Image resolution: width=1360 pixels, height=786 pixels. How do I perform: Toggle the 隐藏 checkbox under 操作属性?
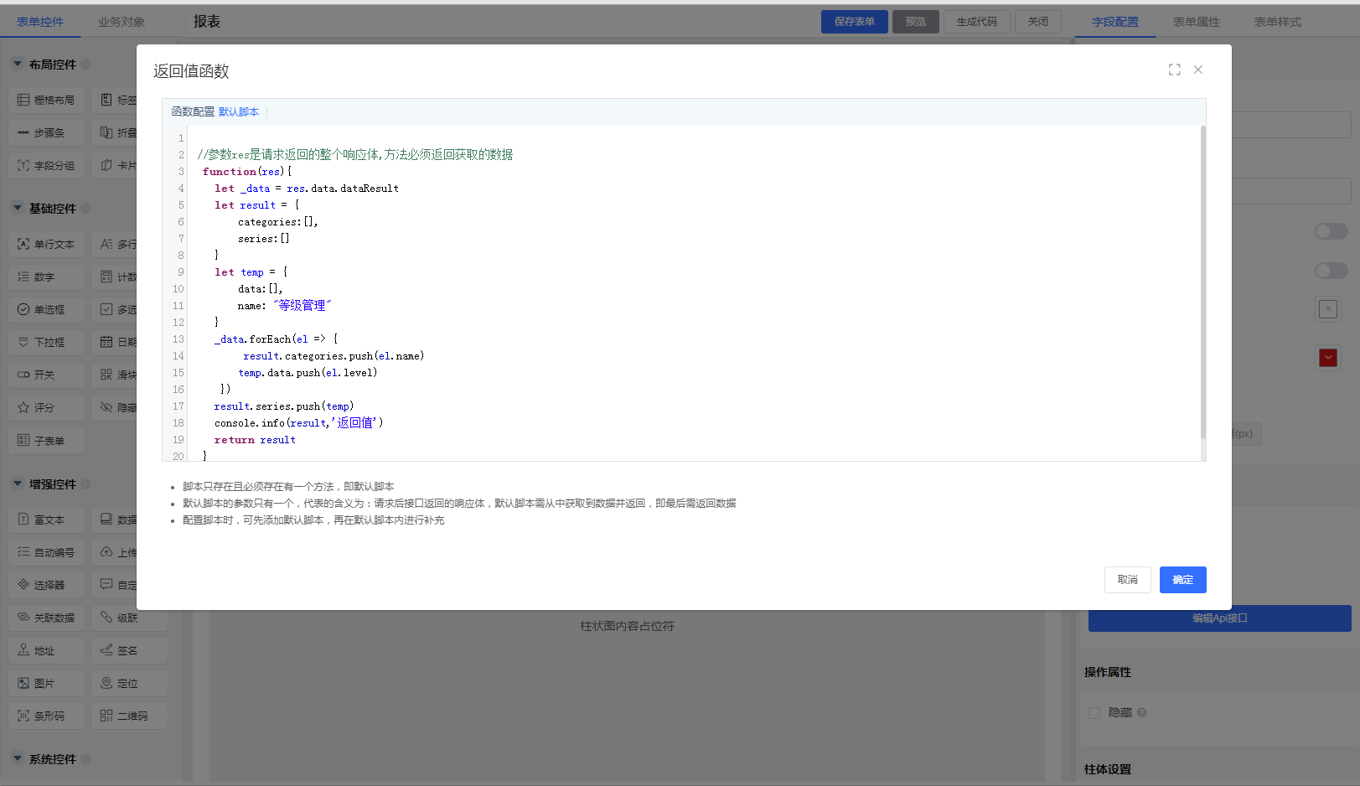[x=1094, y=713]
